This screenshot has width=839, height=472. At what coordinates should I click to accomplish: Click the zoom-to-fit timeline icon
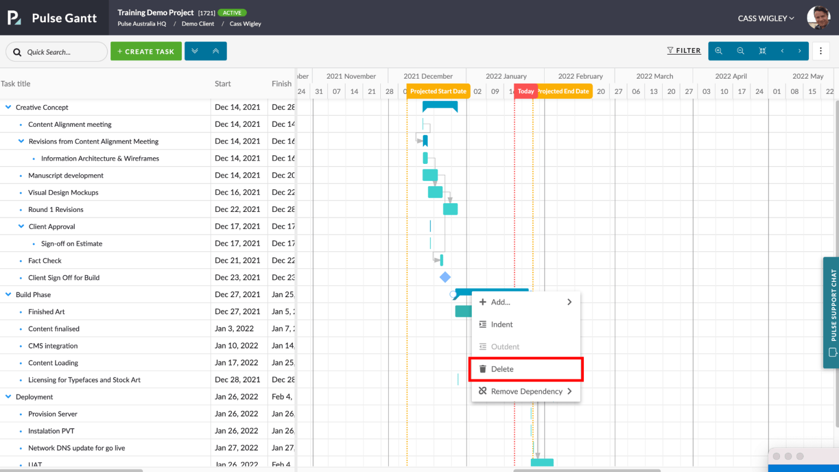(763, 51)
